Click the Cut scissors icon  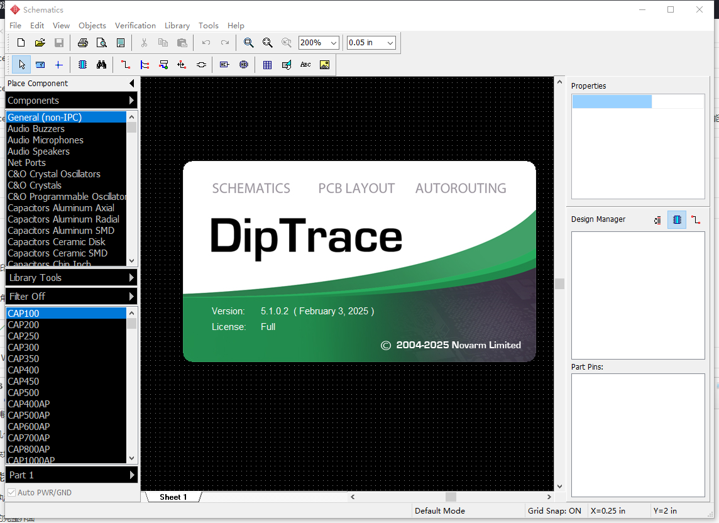[144, 43]
